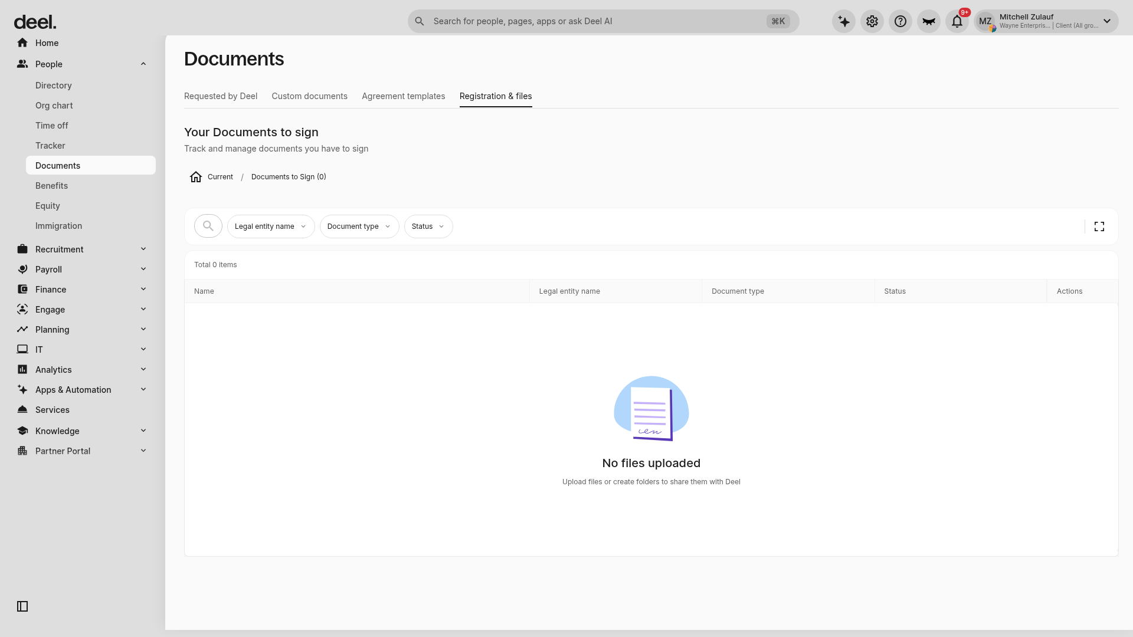Expand the Engage section chevron
Image resolution: width=1133 pixels, height=637 pixels.
(143, 310)
